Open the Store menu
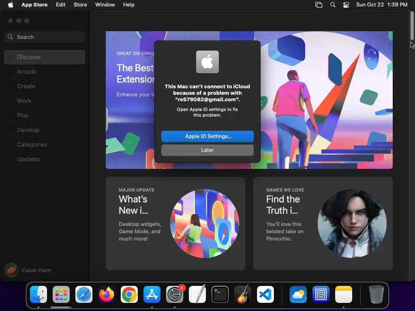415x311 pixels. click(80, 5)
